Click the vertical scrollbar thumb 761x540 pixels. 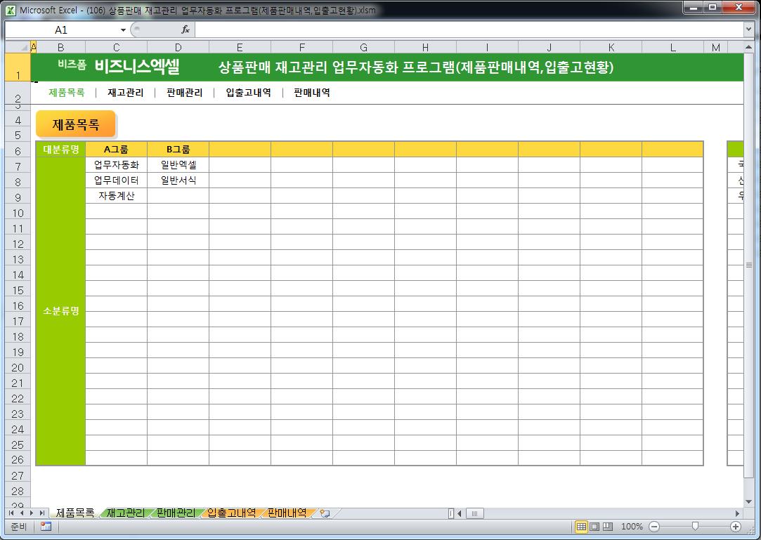click(x=748, y=265)
